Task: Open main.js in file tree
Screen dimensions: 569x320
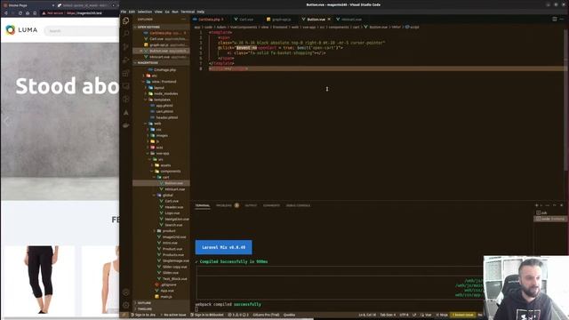Action: click(166, 296)
